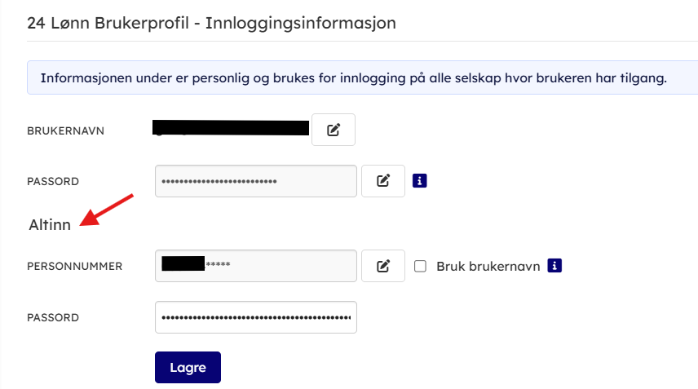Click the edit icon beside the first Passord field

click(383, 181)
